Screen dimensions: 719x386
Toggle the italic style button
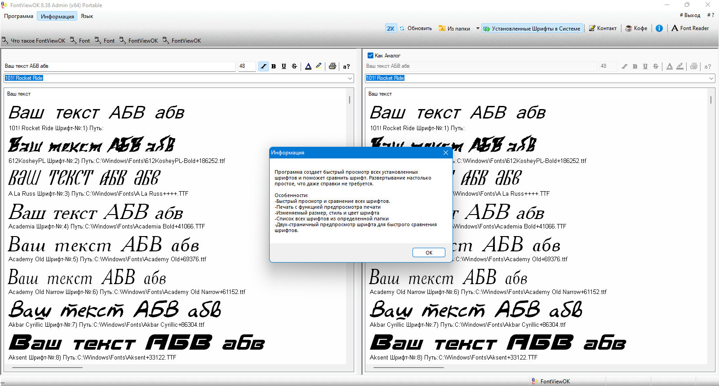[263, 66]
